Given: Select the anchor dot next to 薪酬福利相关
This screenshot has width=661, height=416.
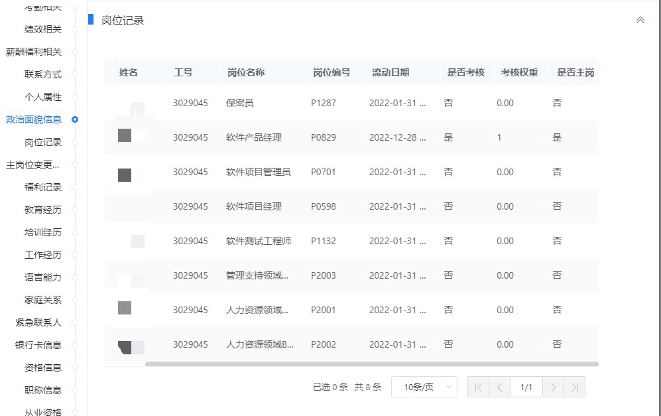Looking at the screenshot, I should click(x=74, y=52).
